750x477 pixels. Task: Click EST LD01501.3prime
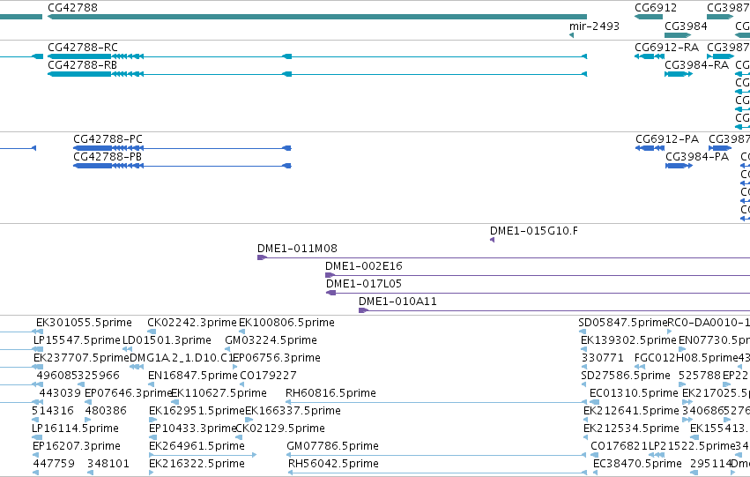pyautogui.click(x=127, y=349)
